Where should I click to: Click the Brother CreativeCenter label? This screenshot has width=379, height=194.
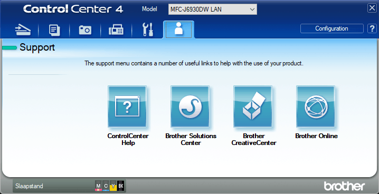pyautogui.click(x=254, y=139)
